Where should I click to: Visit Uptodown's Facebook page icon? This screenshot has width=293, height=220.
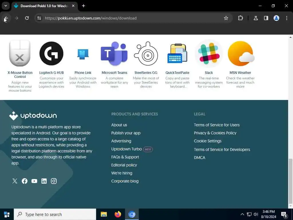coord(25,181)
